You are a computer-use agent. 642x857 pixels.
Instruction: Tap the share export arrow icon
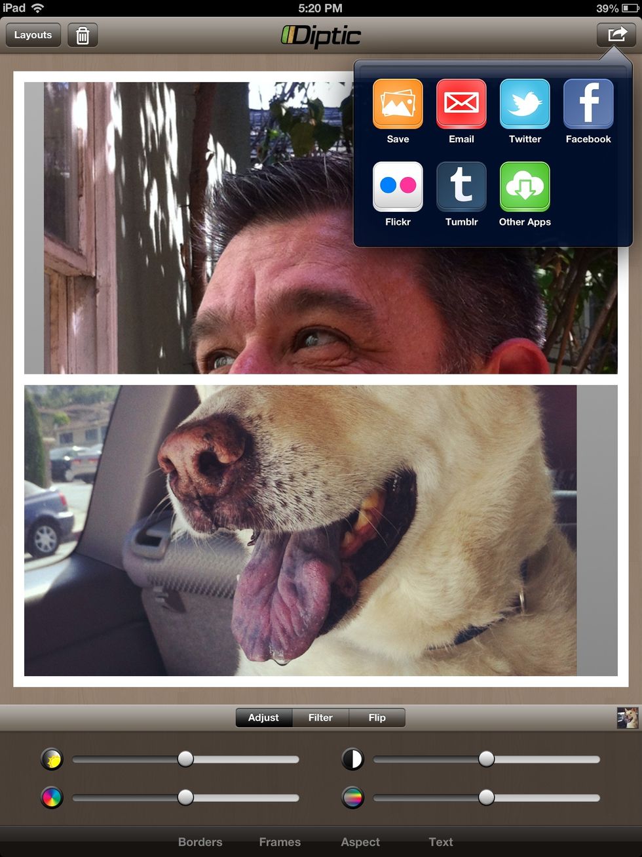[x=616, y=35]
